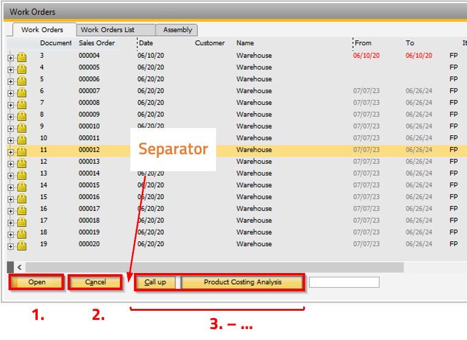Viewport: 467px width, 340px height.
Task: Click the left arrow of horizontal scrollbar
Action: (x=19, y=267)
